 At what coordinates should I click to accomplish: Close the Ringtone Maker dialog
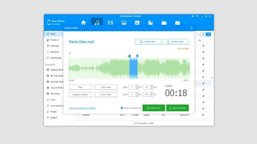click(x=192, y=28)
